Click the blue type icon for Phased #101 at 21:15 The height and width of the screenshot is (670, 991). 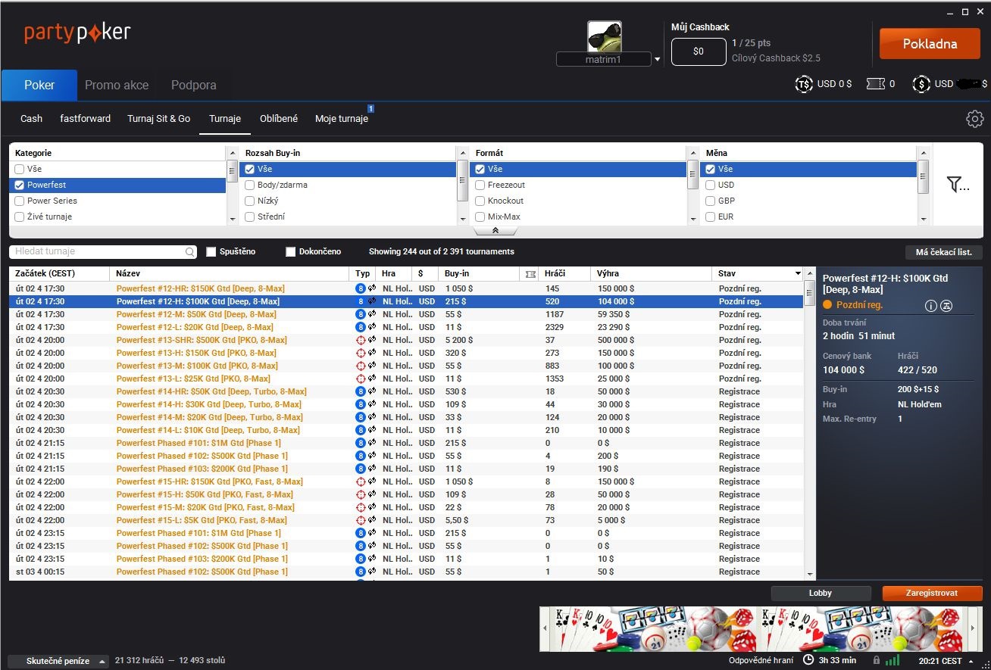[361, 443]
